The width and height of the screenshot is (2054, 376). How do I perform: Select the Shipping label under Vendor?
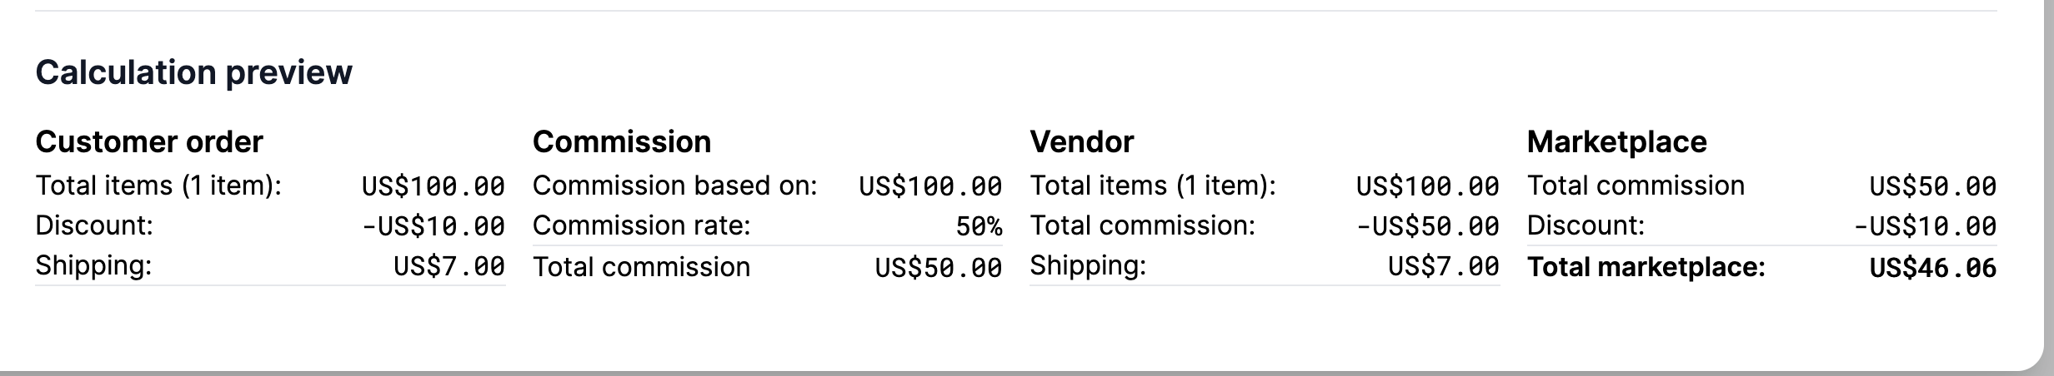point(1088,266)
